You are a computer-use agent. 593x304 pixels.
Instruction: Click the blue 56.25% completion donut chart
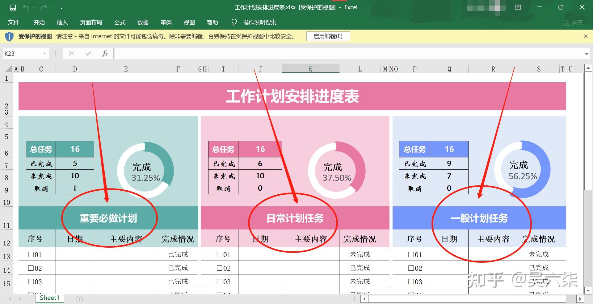pyautogui.click(x=522, y=170)
